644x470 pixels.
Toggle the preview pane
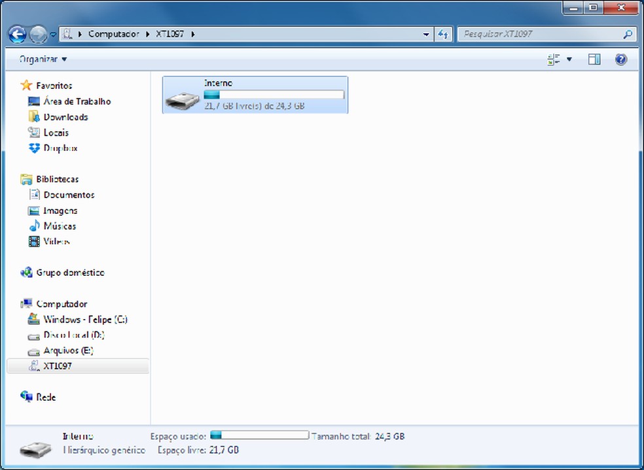pos(594,59)
